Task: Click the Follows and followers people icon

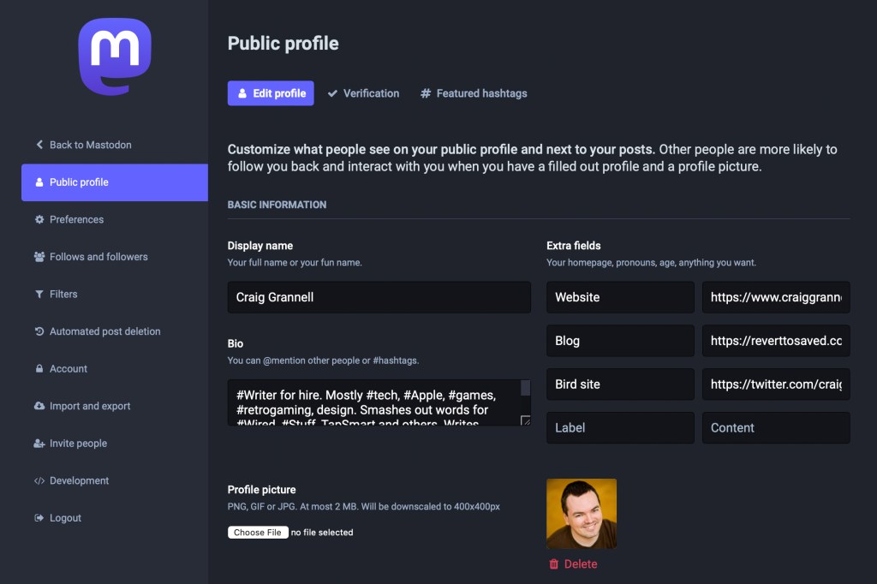Action: (x=39, y=257)
